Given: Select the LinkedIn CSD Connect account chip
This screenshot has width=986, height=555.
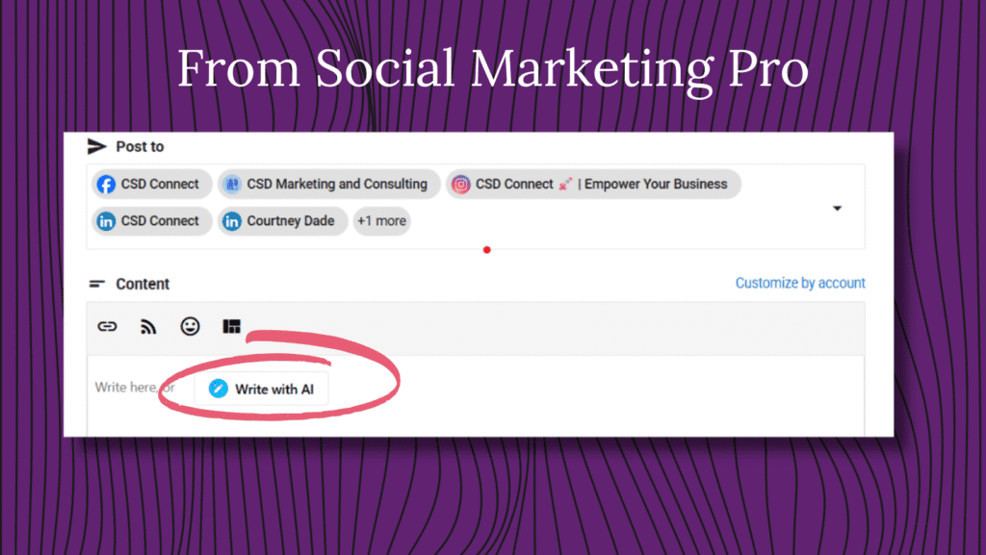Looking at the screenshot, I should coord(152,221).
